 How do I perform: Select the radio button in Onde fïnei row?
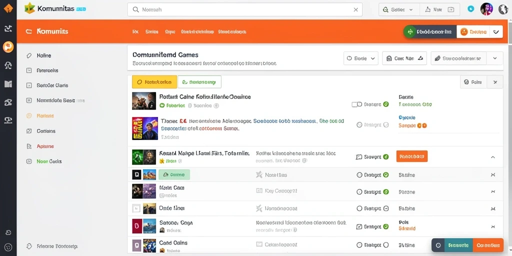pyautogui.click(x=359, y=208)
